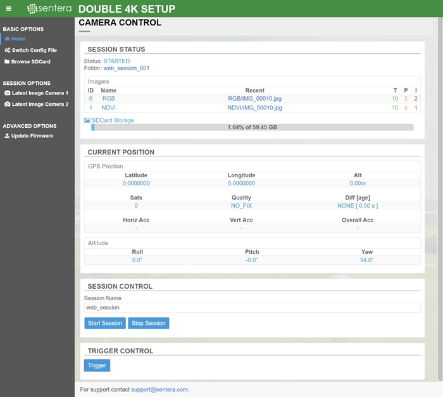
Task: Click camera icon for Latest Image Camera 2
Action: [x=7, y=104]
